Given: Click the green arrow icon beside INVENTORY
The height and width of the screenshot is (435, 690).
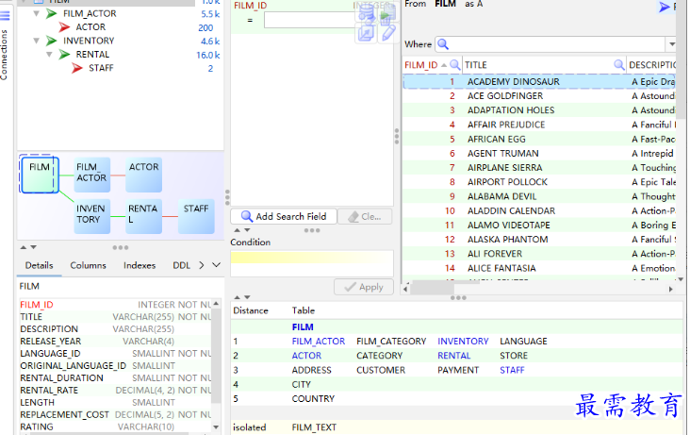Looking at the screenshot, I should [50, 42].
